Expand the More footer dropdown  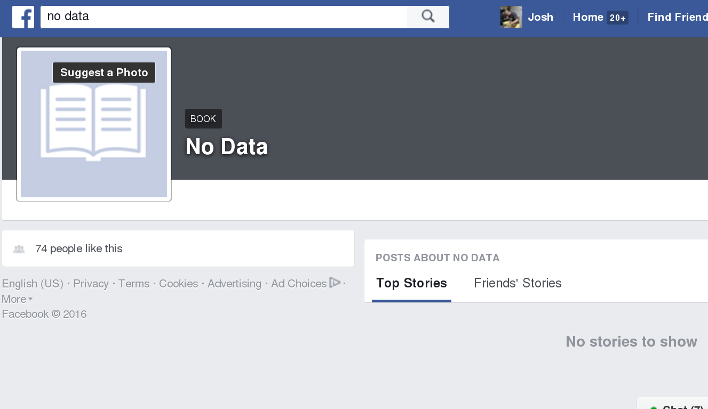point(17,299)
